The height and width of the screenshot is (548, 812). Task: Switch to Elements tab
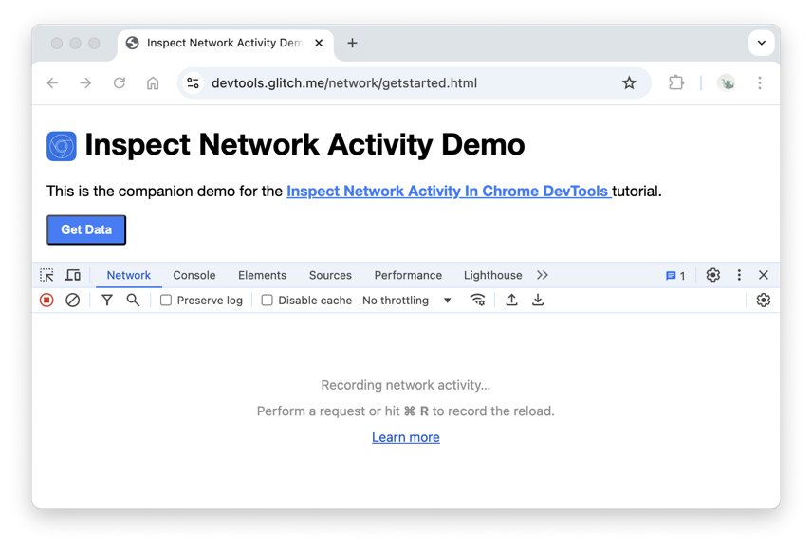tap(262, 275)
